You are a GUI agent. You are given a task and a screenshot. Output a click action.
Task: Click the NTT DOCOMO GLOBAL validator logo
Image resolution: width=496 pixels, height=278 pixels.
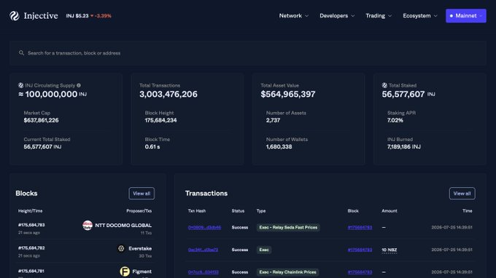[x=88, y=226]
